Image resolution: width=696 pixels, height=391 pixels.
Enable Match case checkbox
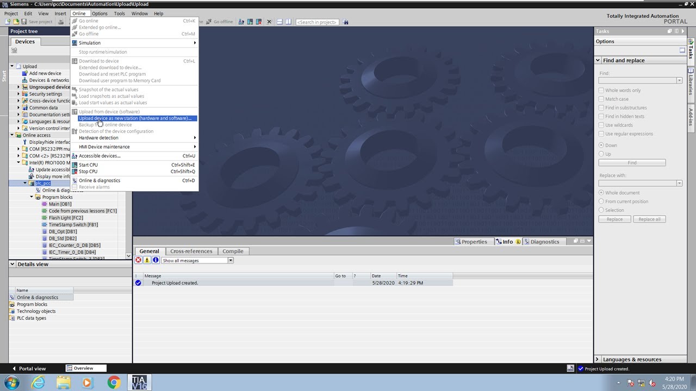(601, 99)
